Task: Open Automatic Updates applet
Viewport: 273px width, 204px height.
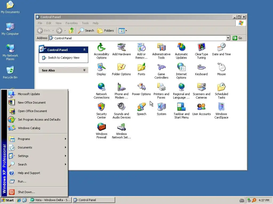Action: click(181, 51)
